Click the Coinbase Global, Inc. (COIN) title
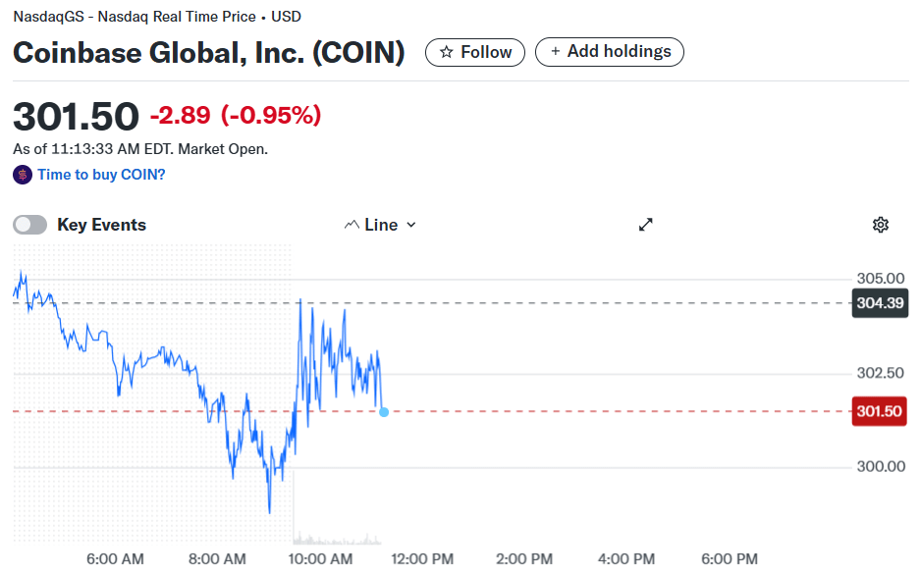Viewport: 921px width, 578px height. (x=208, y=52)
